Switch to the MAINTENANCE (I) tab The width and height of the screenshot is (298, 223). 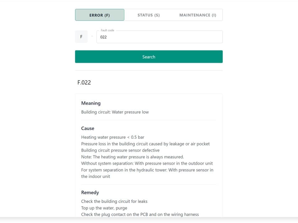pos(198,15)
